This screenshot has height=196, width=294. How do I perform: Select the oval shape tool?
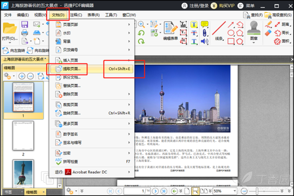(231, 33)
